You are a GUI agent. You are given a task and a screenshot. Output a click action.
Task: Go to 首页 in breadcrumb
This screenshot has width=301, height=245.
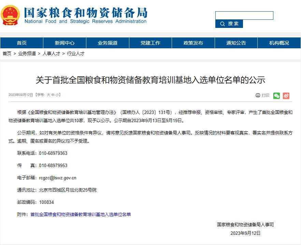click(x=7, y=54)
